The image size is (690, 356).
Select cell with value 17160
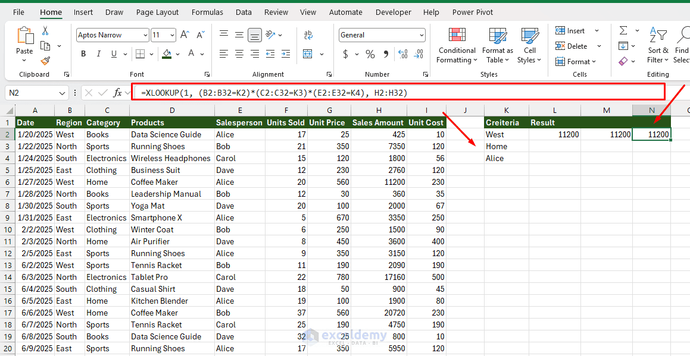377,277
